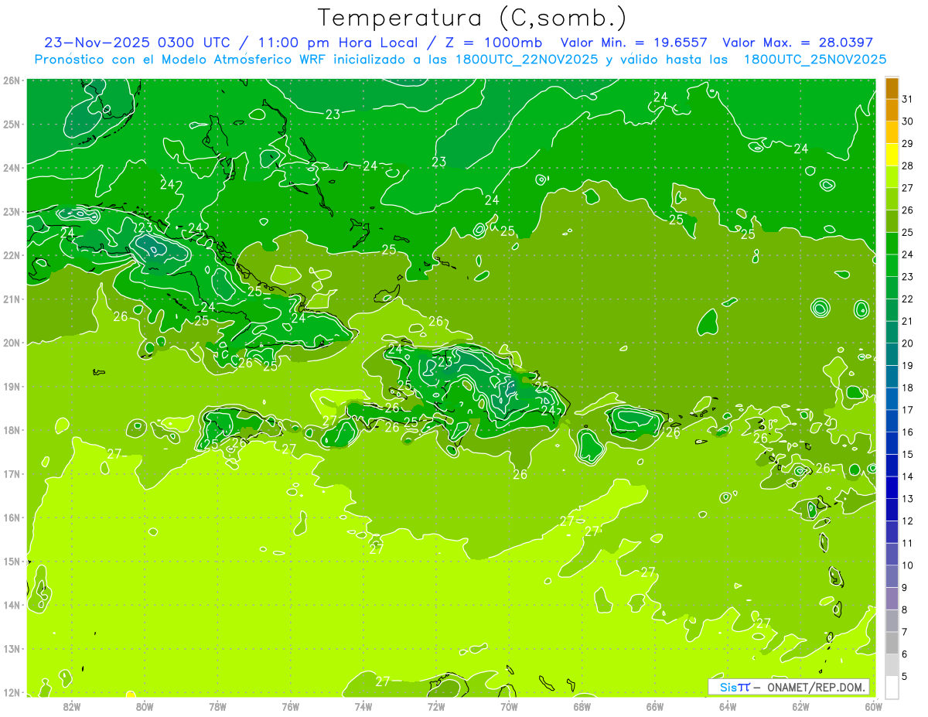Click the "21N" latitude axis label
Screen dimensions: 928x717
tap(12, 299)
